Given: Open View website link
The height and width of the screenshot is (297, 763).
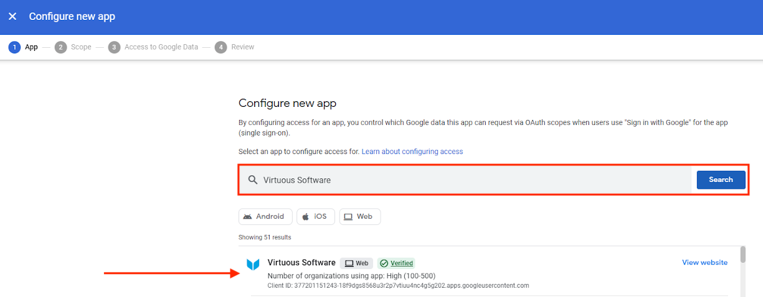Looking at the screenshot, I should [x=704, y=262].
